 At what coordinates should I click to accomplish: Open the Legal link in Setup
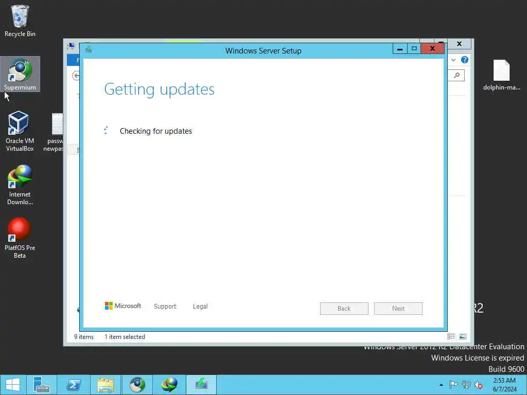click(200, 307)
